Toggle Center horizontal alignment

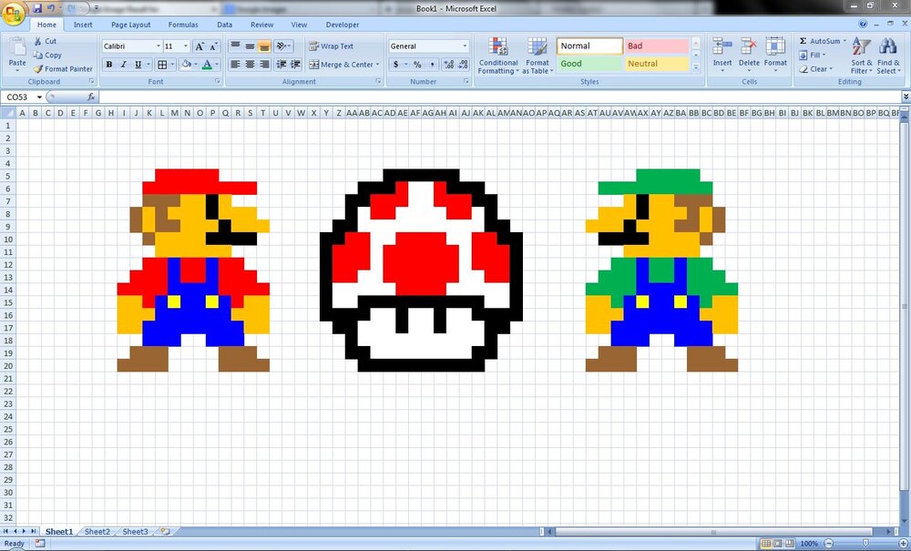[250, 65]
